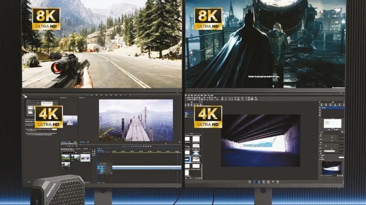Choose the blue-highlighted preset thumbnail in photo editor

point(188,159)
